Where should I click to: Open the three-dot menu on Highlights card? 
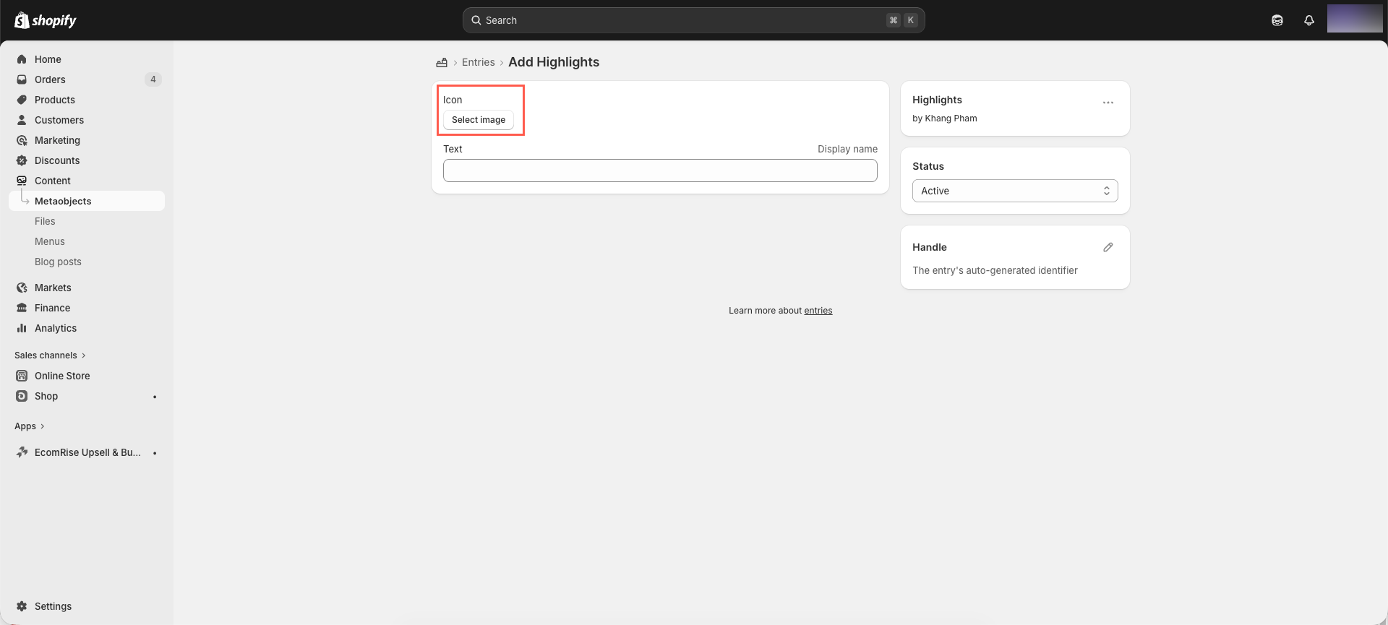point(1108,103)
